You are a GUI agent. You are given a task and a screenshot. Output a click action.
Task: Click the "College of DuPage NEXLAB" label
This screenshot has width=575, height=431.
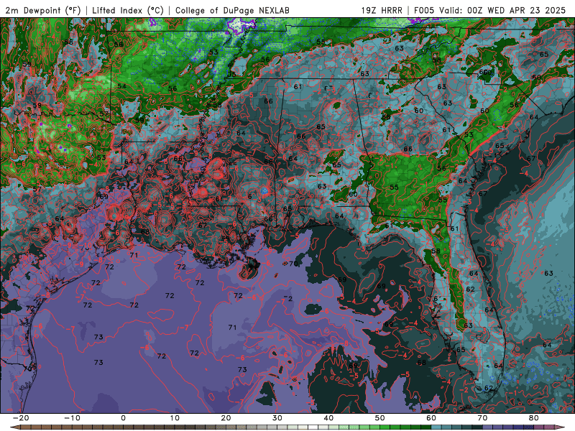pyautogui.click(x=232, y=10)
